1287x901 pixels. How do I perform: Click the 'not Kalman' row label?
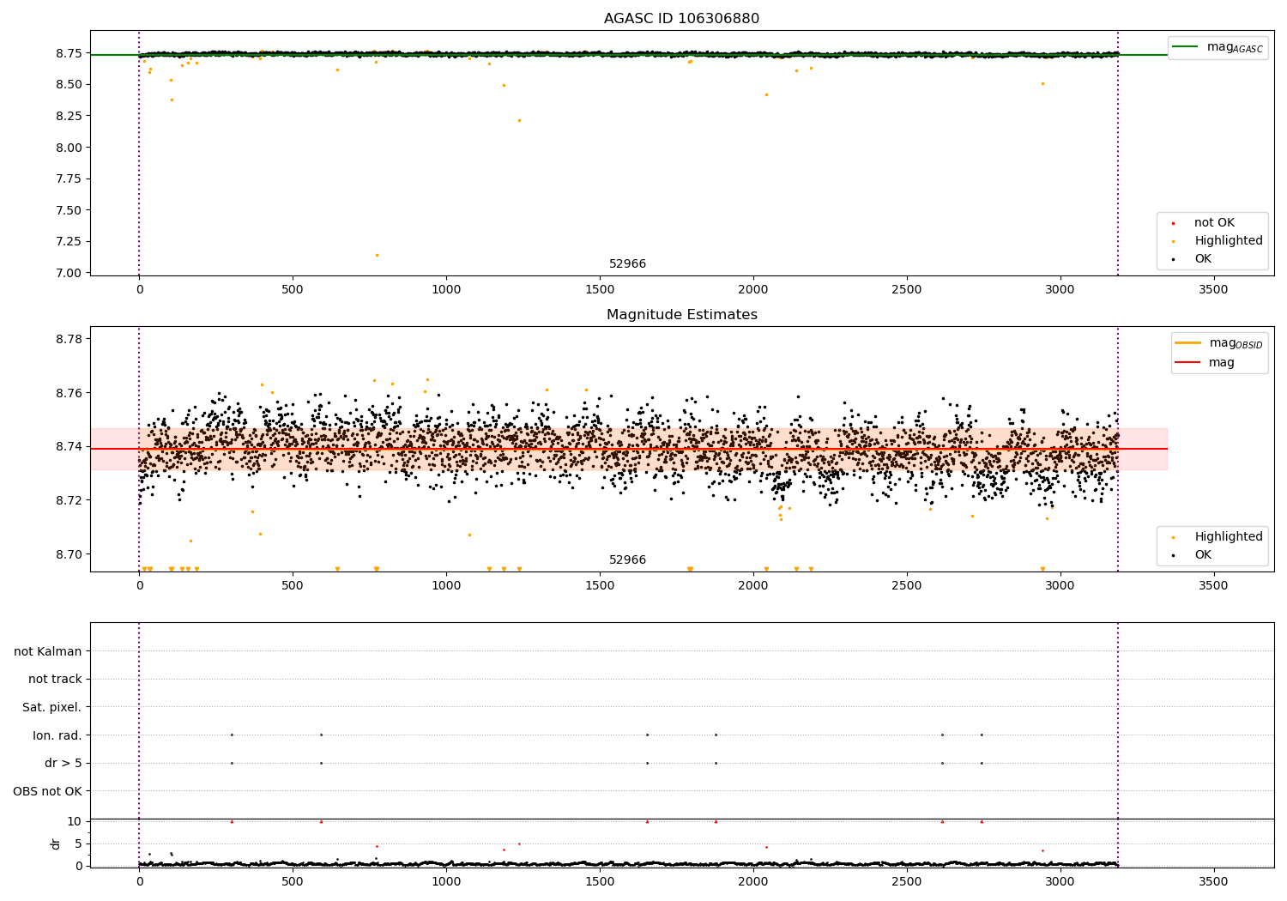point(48,652)
